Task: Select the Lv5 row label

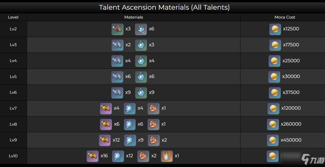Action: [x=13, y=77]
